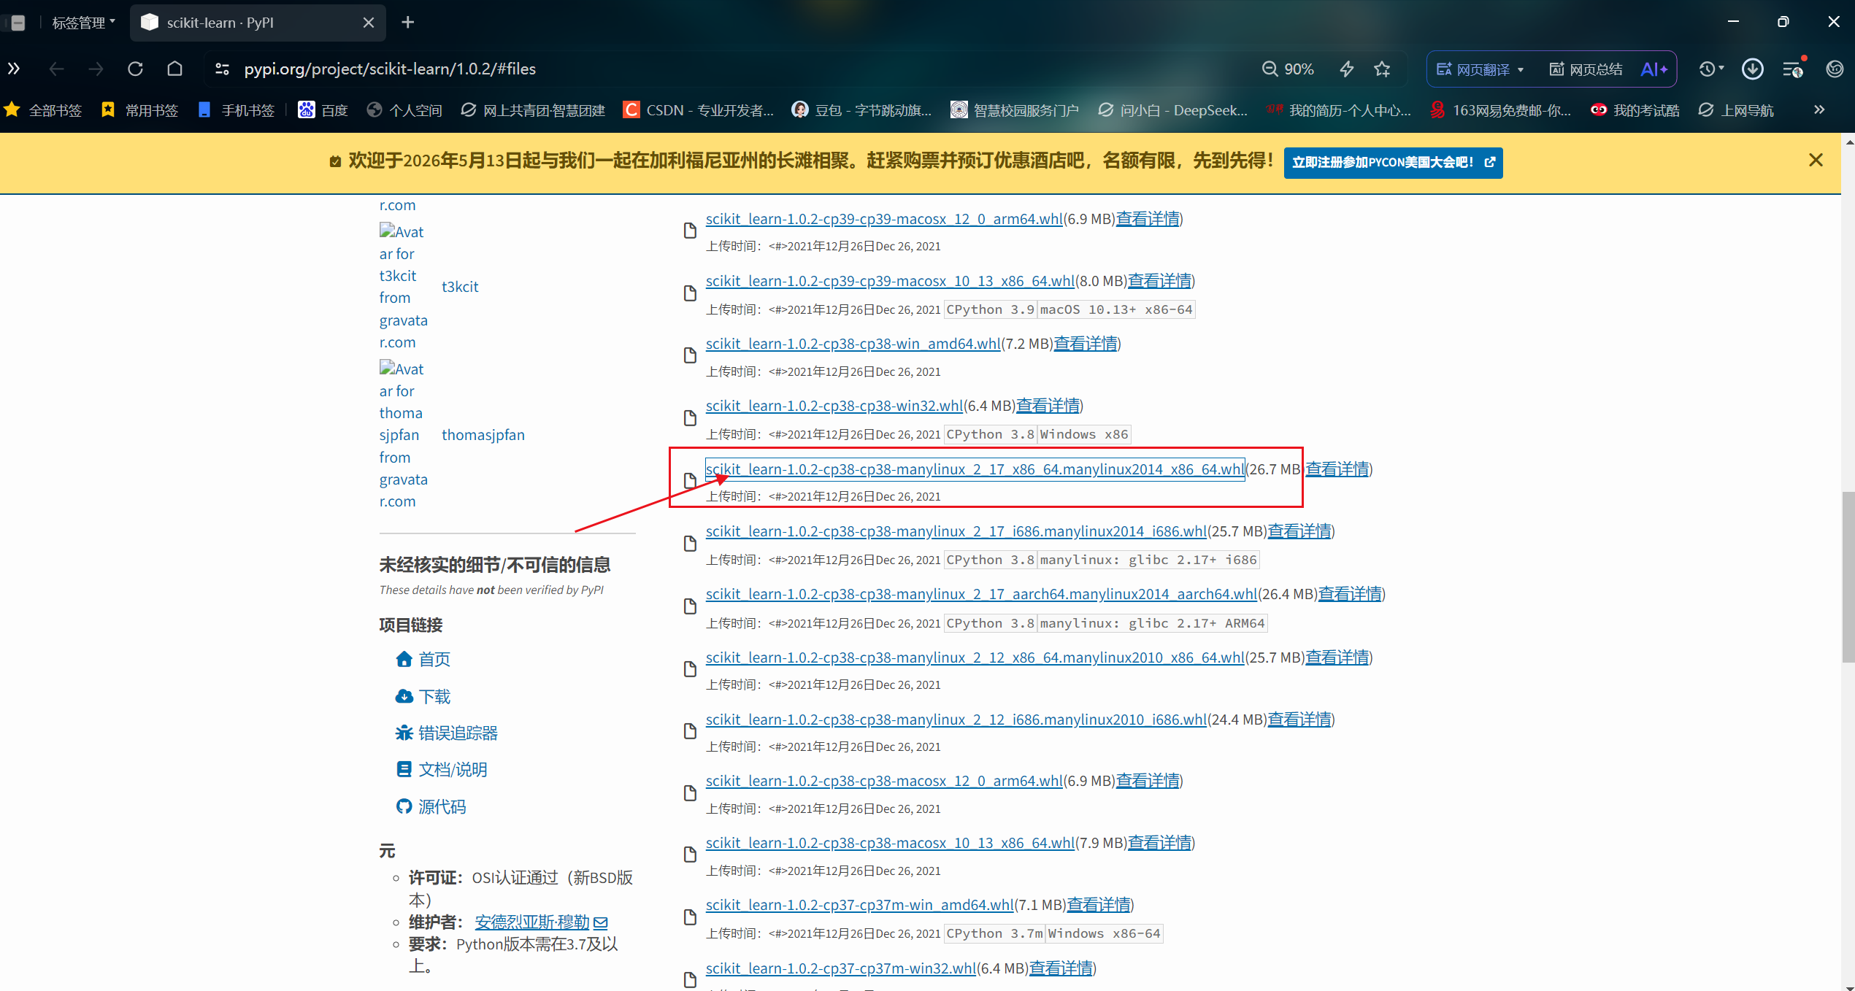The height and width of the screenshot is (991, 1855).
Task: Click file icon beside cp39 macosx arm64 wheel
Action: pyautogui.click(x=690, y=231)
